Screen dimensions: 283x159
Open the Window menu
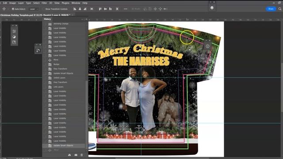pos(76,3)
